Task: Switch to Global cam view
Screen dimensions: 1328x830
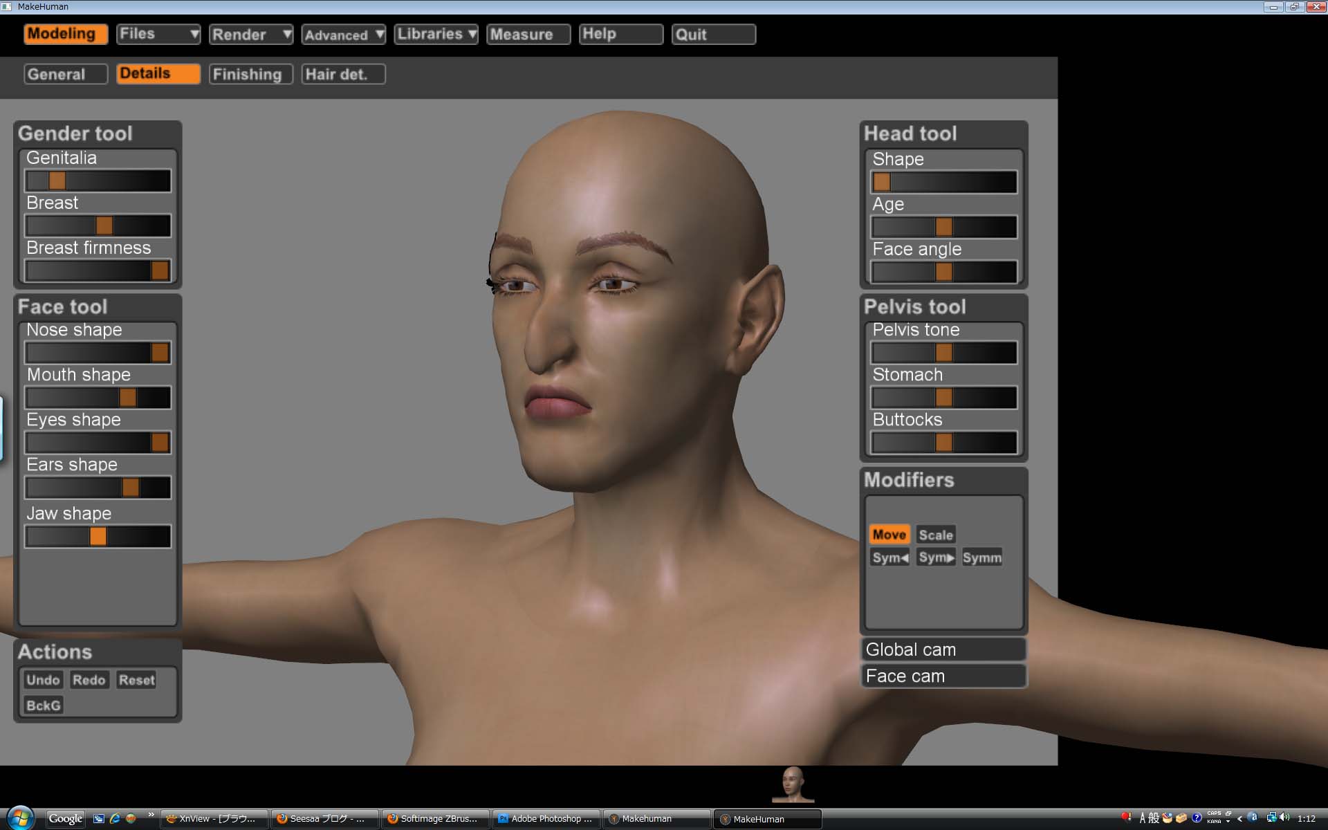Action: 943,649
